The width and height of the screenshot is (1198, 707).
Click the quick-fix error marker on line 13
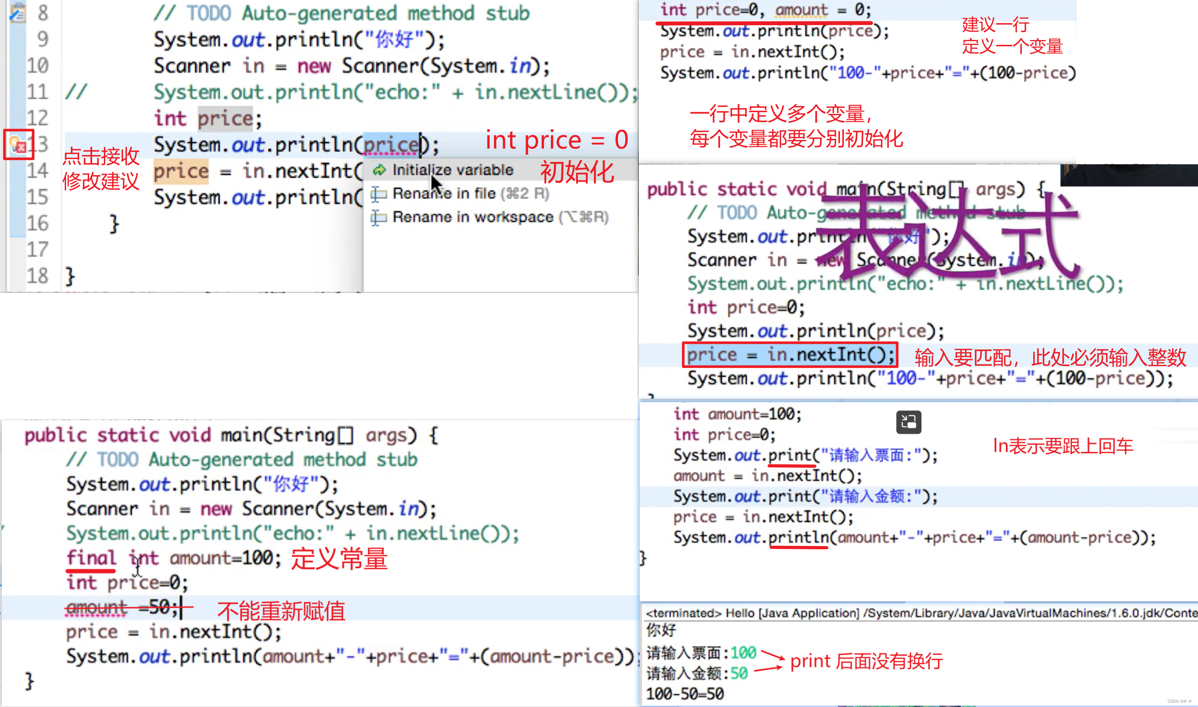click(x=19, y=144)
